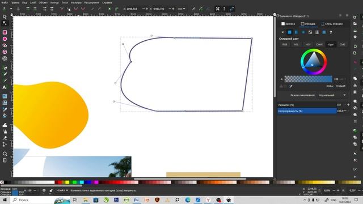Select the 3D box tool

click(x=5, y=52)
